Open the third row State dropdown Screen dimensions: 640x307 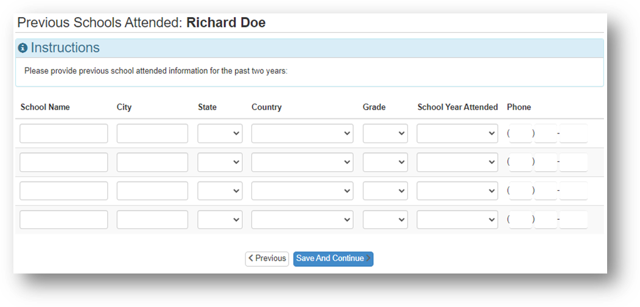220,191
